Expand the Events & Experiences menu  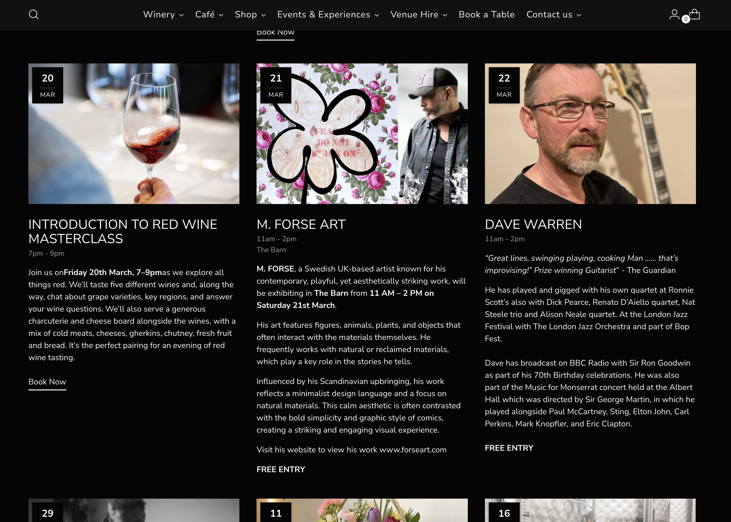pos(328,15)
